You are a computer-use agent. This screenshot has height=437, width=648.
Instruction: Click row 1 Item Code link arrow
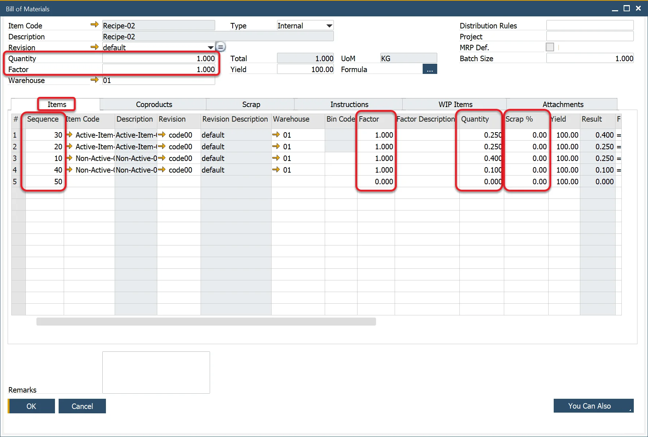(69, 135)
